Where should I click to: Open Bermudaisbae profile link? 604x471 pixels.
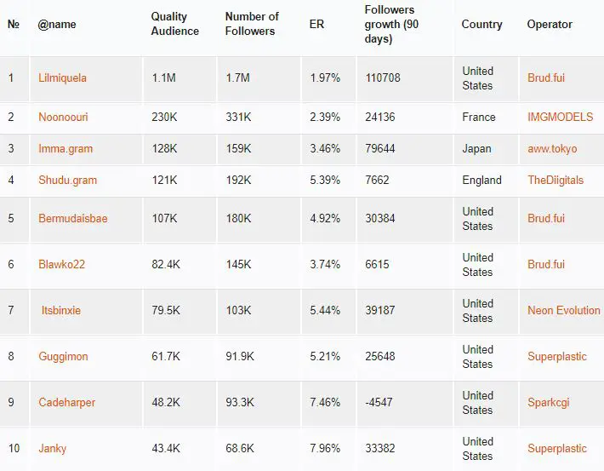click(x=72, y=219)
